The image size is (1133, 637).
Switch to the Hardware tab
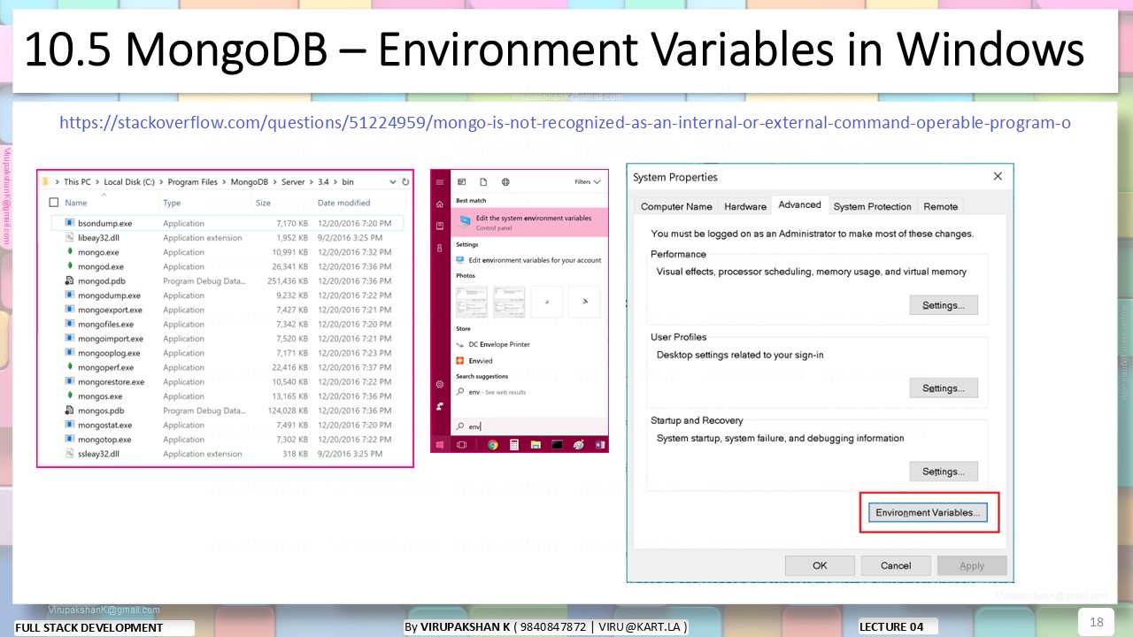[745, 206]
